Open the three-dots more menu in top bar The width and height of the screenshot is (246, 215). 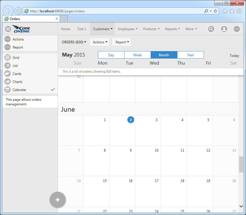[x=237, y=29]
